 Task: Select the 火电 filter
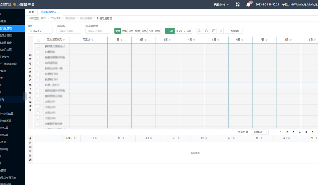(131, 31)
